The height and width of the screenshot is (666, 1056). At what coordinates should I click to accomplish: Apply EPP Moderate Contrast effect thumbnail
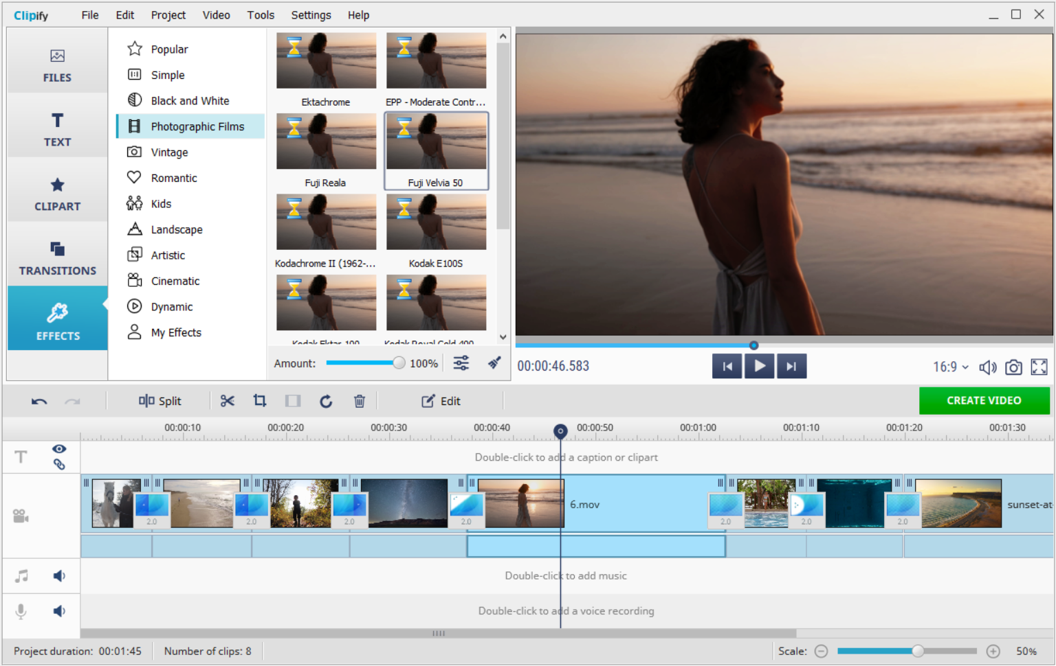[436, 60]
